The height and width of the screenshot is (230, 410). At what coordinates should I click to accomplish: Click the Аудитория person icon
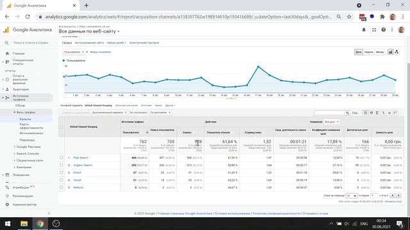pos(7,89)
